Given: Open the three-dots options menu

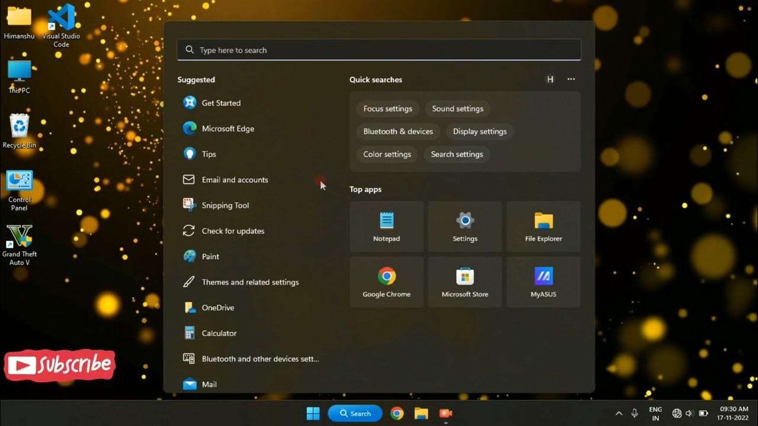Looking at the screenshot, I should 571,79.
